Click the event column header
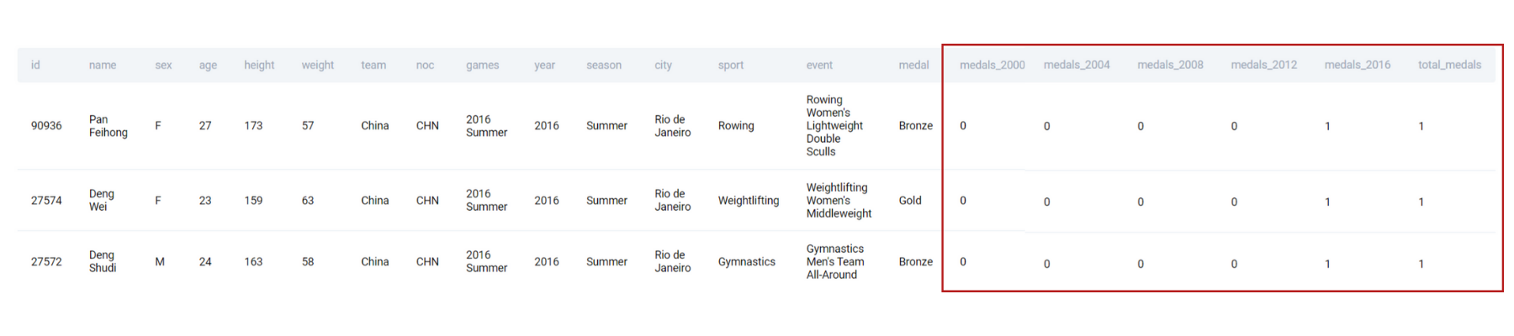This screenshot has height=336, width=1514. 819,65
